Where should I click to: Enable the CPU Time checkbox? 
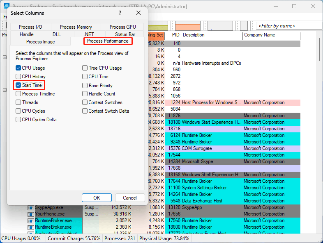(85, 76)
